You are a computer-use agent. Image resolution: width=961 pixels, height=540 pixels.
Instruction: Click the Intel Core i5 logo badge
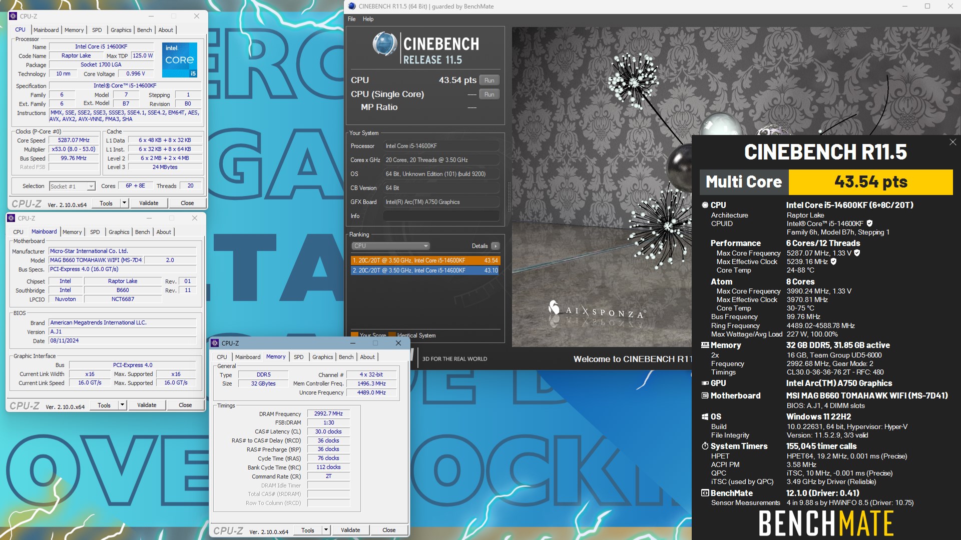pos(180,59)
